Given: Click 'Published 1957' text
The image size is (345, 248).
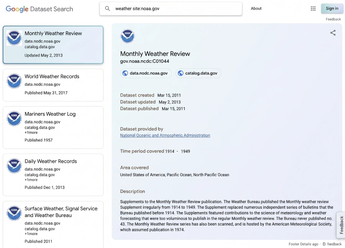Looking at the screenshot, I should pyautogui.click(x=38, y=140).
